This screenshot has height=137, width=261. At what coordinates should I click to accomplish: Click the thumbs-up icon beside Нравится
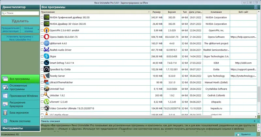pos(238,134)
